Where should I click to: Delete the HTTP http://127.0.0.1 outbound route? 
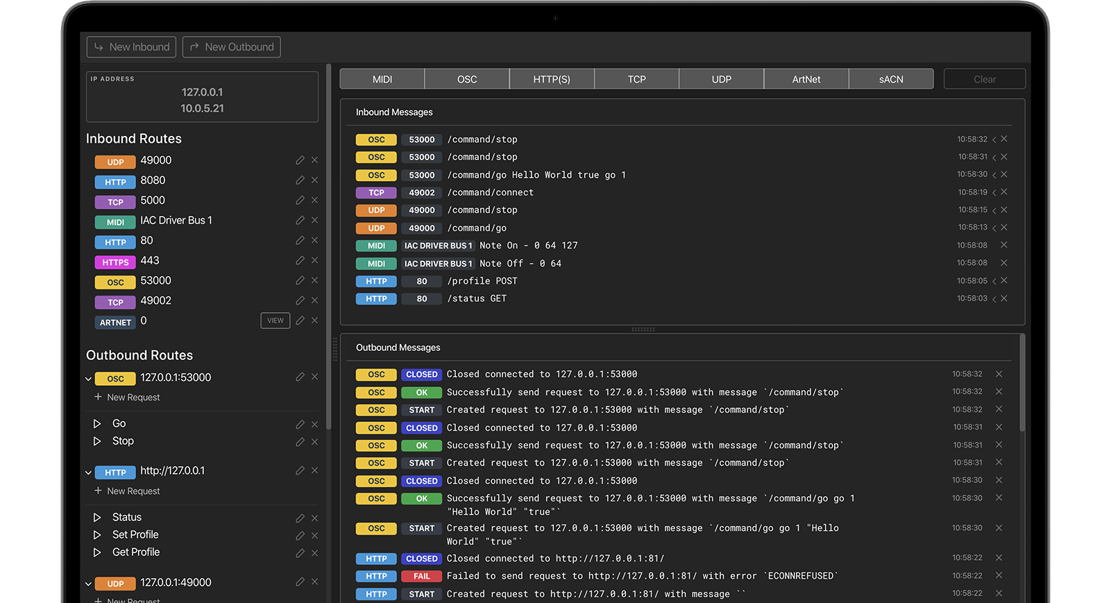click(x=314, y=470)
